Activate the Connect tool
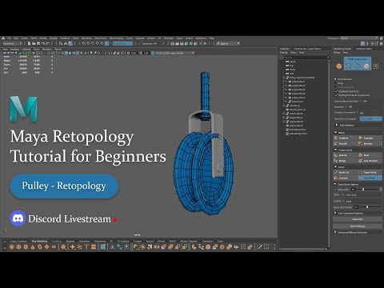This screenshot has height=288, width=384. coord(345,178)
